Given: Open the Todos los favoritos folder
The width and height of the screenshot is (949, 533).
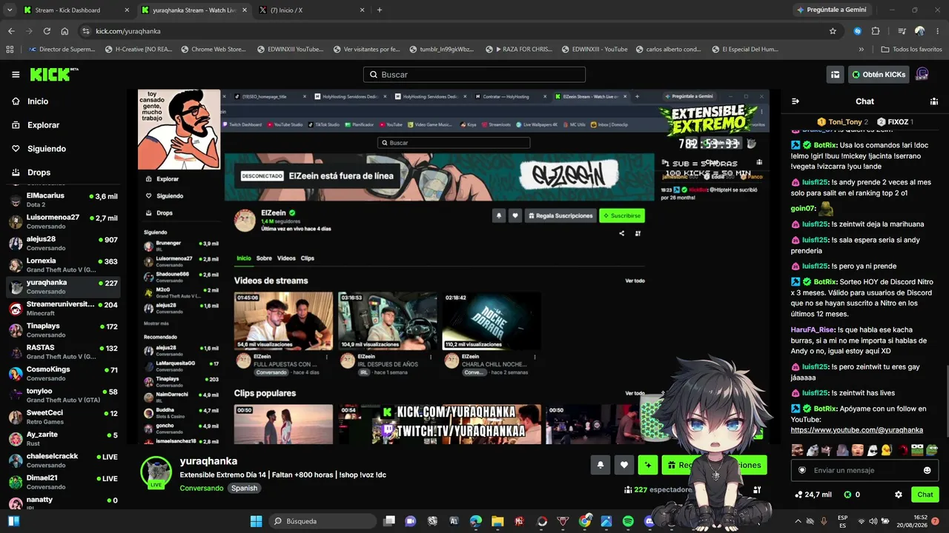Looking at the screenshot, I should pyautogui.click(x=911, y=50).
